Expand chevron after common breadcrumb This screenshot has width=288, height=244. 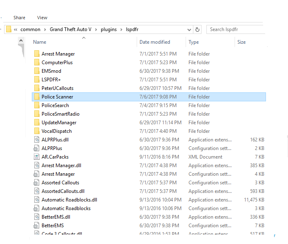pos(45,29)
